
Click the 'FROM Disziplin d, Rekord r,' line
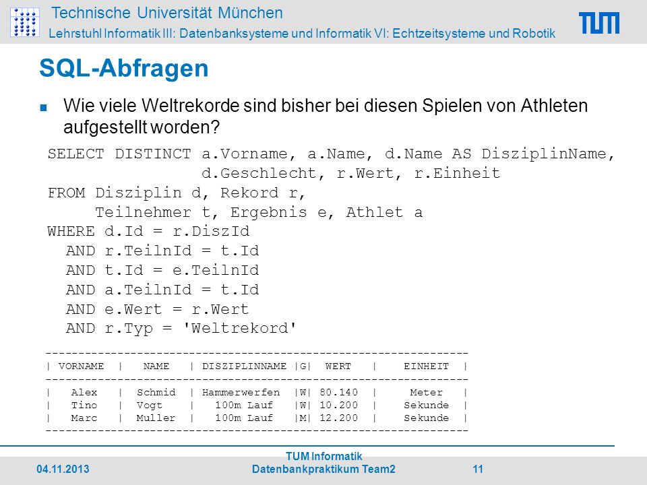point(176,193)
